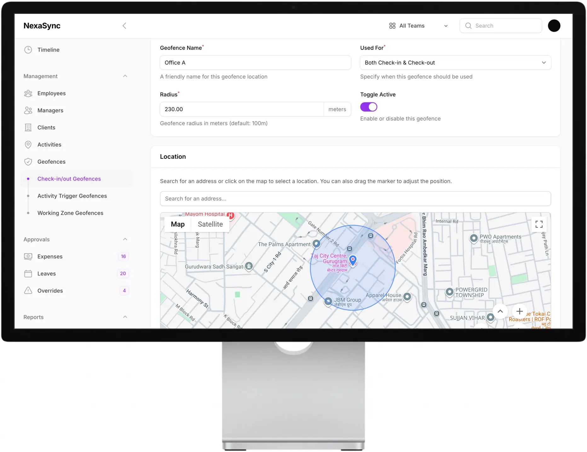Collapse the Management section
This screenshot has width=587, height=452.
coord(125,76)
